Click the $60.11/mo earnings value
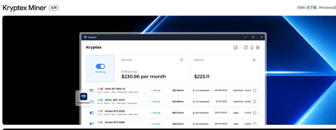Image resolution: width=336 pixels, height=130 pixels. point(178,124)
